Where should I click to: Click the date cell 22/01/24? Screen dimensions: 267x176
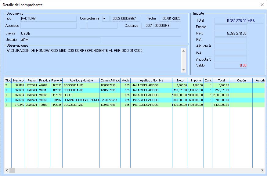point(31,85)
